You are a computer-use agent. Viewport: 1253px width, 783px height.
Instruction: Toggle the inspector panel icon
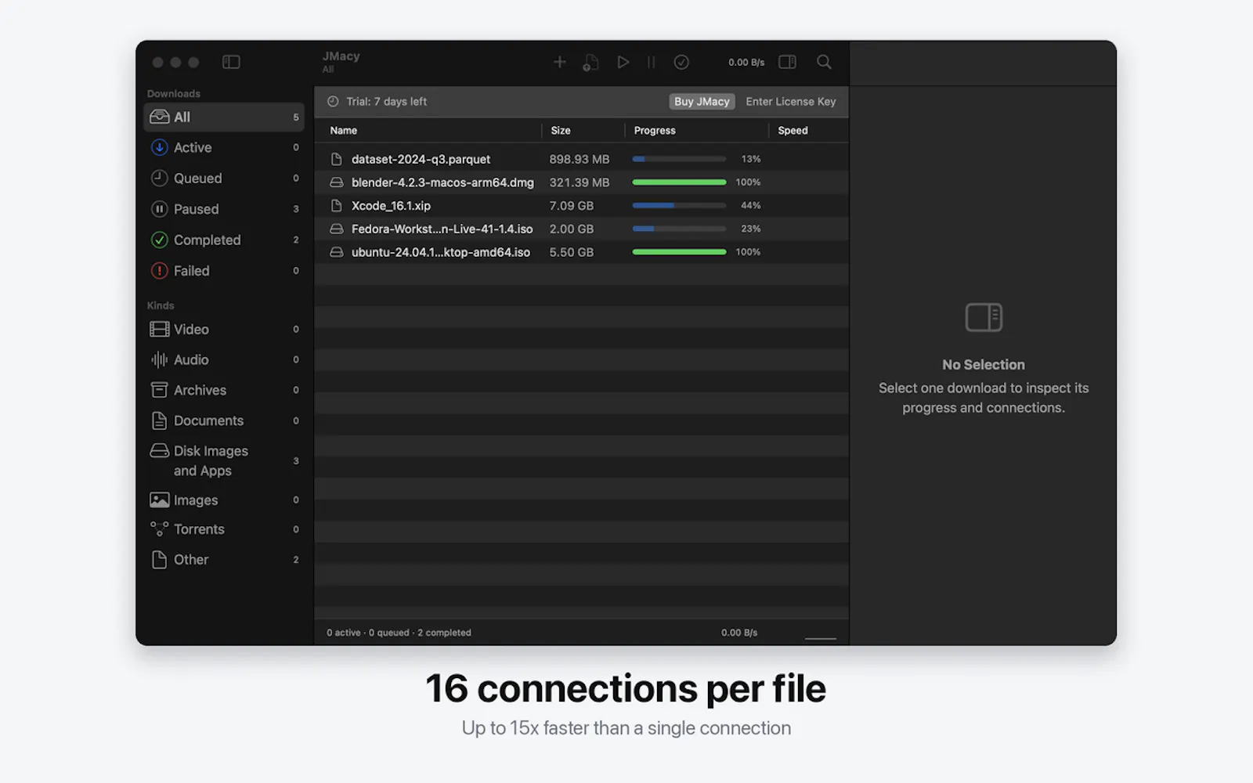(787, 62)
